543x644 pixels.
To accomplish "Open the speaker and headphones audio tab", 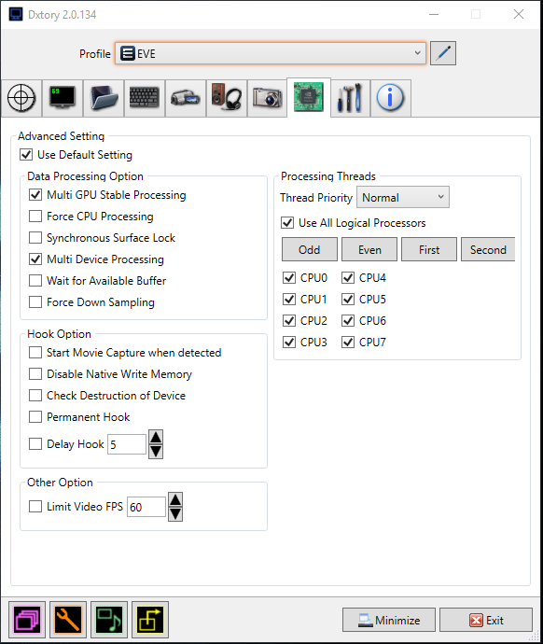I will point(227,98).
